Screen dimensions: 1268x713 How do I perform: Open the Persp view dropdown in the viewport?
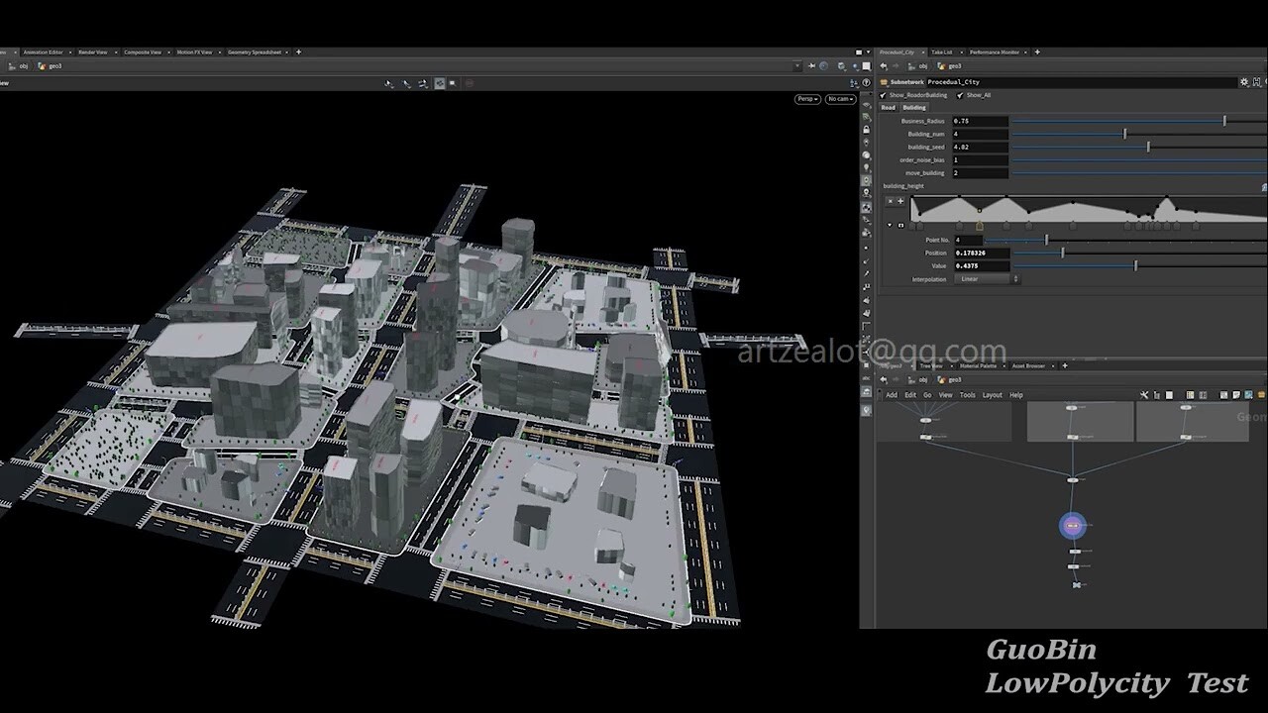806,99
